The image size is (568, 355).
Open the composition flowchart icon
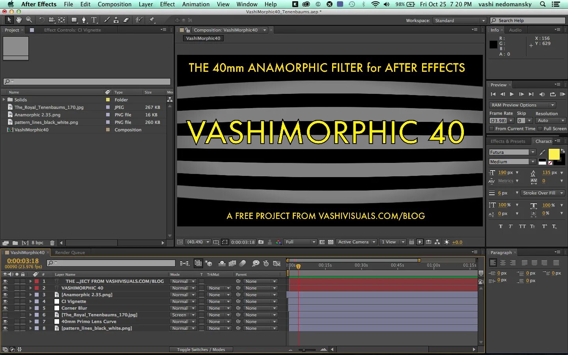click(x=437, y=242)
